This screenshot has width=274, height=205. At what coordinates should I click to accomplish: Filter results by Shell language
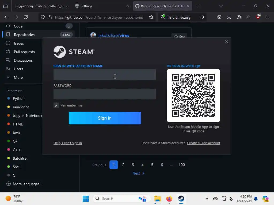(x=16, y=167)
